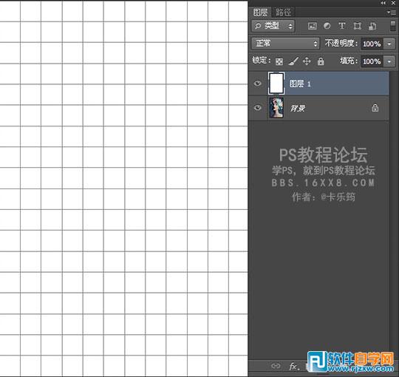Filter for adjustment layers icon
The image size is (399, 377).
(x=327, y=26)
